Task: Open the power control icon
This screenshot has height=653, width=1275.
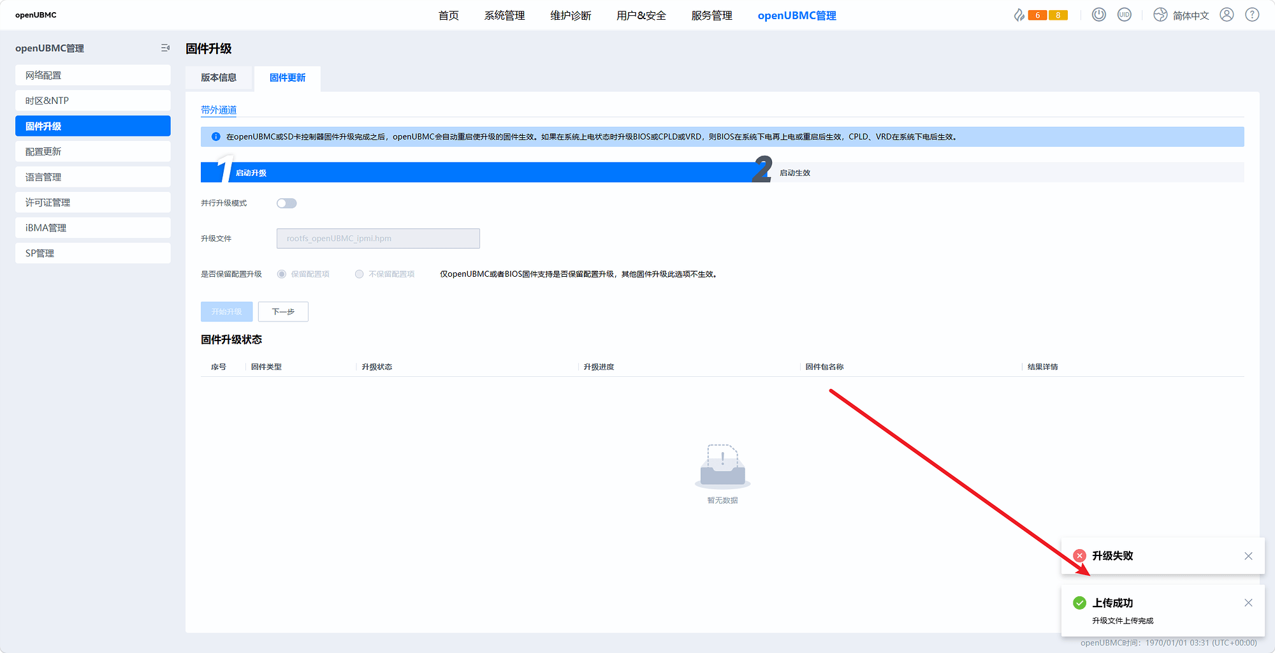Action: [x=1098, y=15]
